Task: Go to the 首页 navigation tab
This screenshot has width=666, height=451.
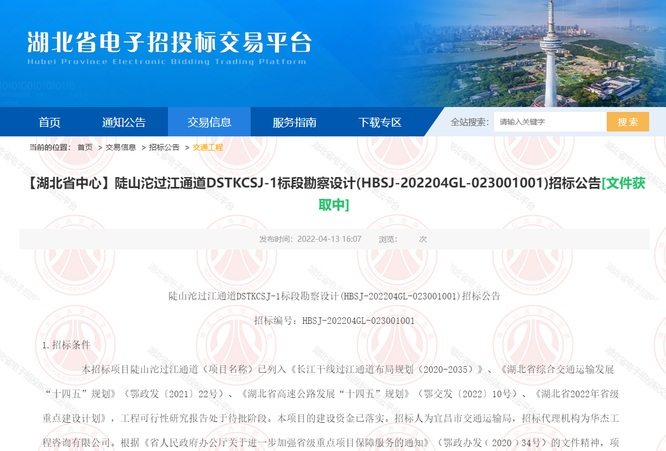Action: pos(49,122)
